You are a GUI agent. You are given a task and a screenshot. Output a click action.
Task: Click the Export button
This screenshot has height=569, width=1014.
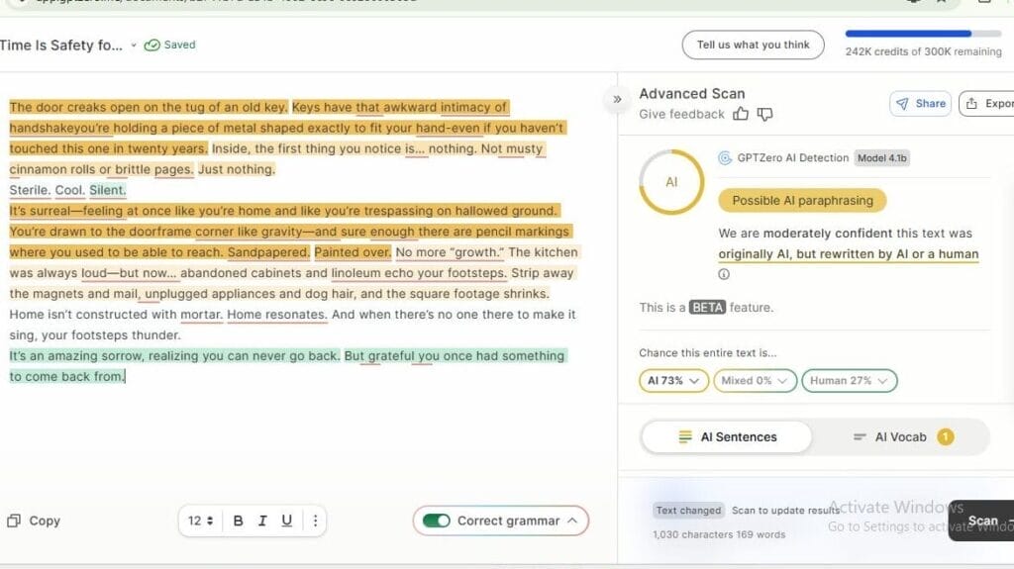click(988, 104)
